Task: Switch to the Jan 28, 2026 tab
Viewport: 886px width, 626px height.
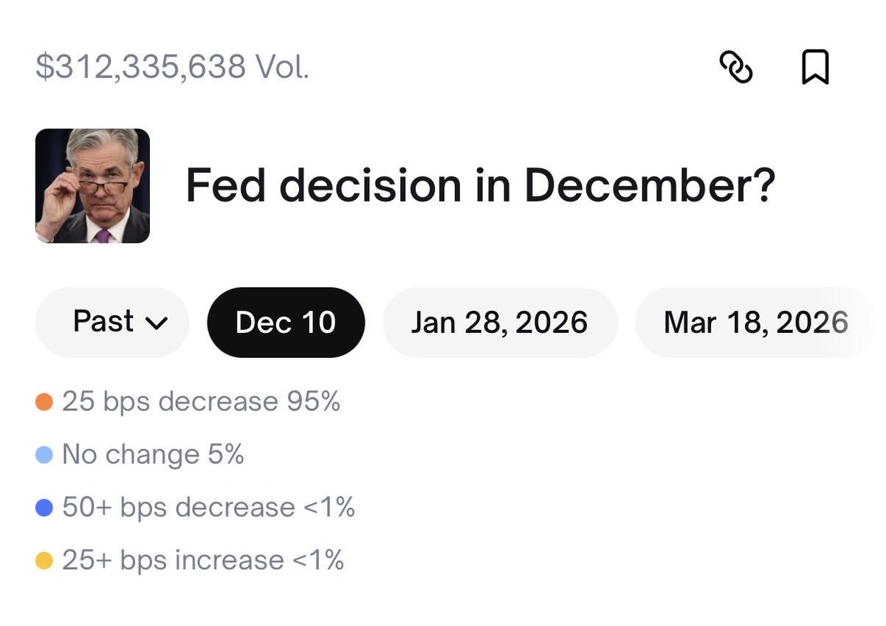Action: click(499, 323)
